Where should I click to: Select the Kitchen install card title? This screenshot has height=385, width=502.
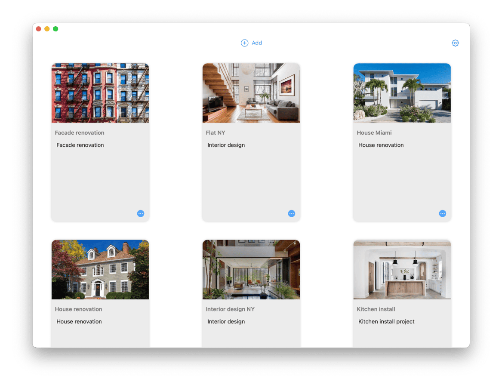click(376, 309)
